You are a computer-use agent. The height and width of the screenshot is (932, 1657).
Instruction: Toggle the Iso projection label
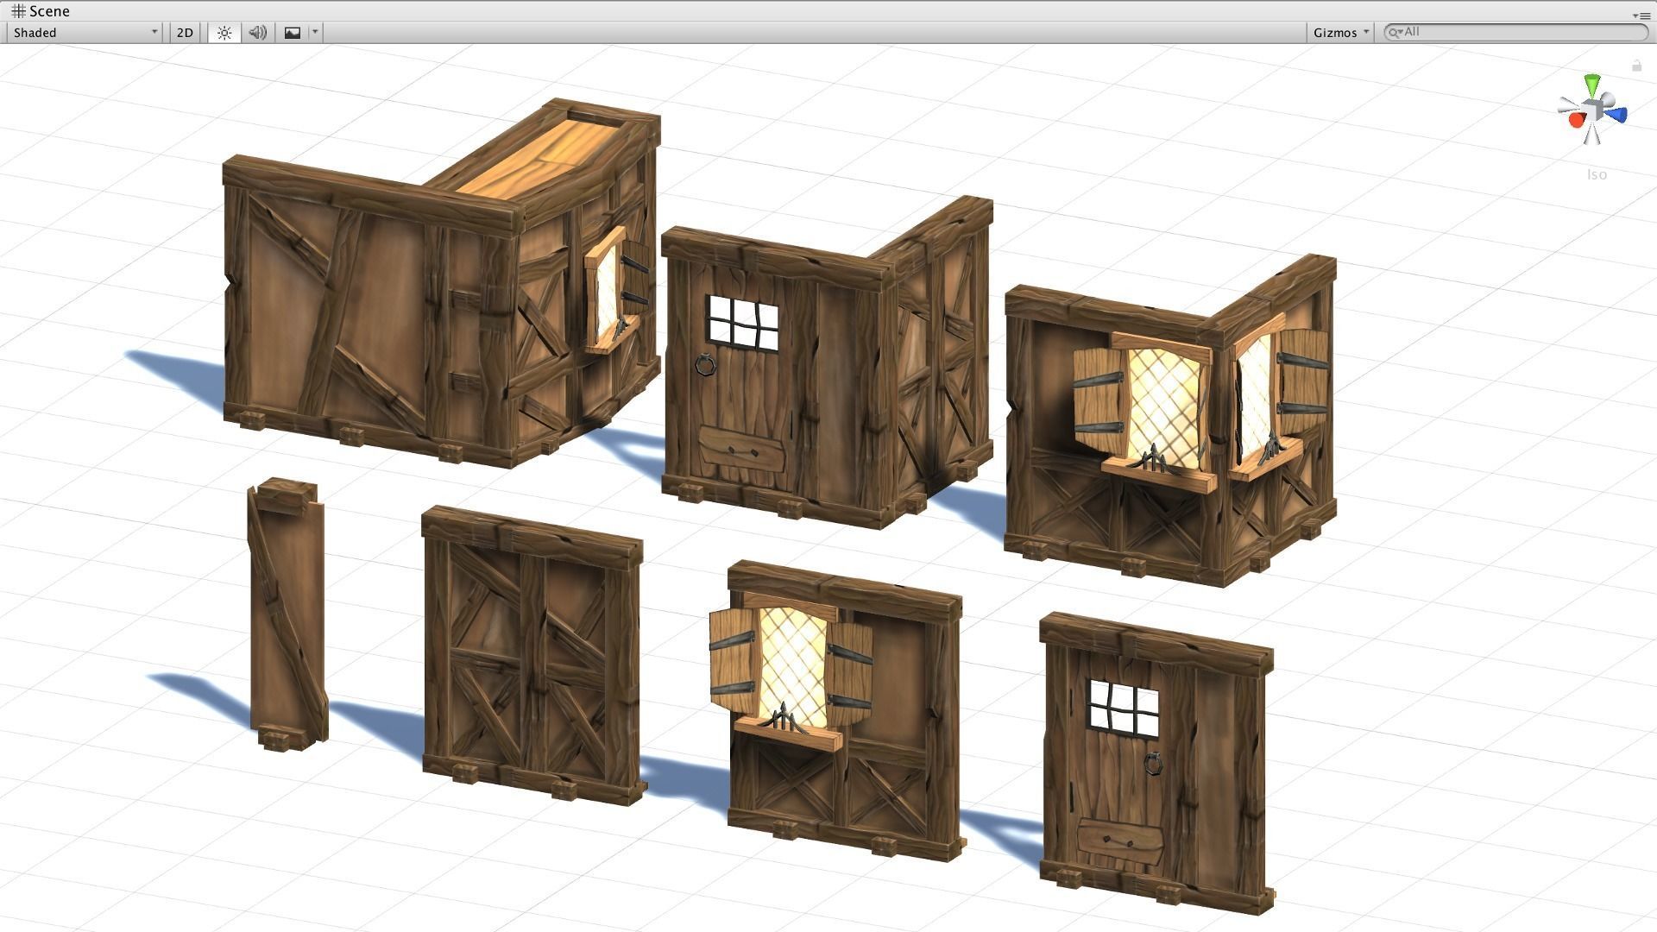(1597, 175)
